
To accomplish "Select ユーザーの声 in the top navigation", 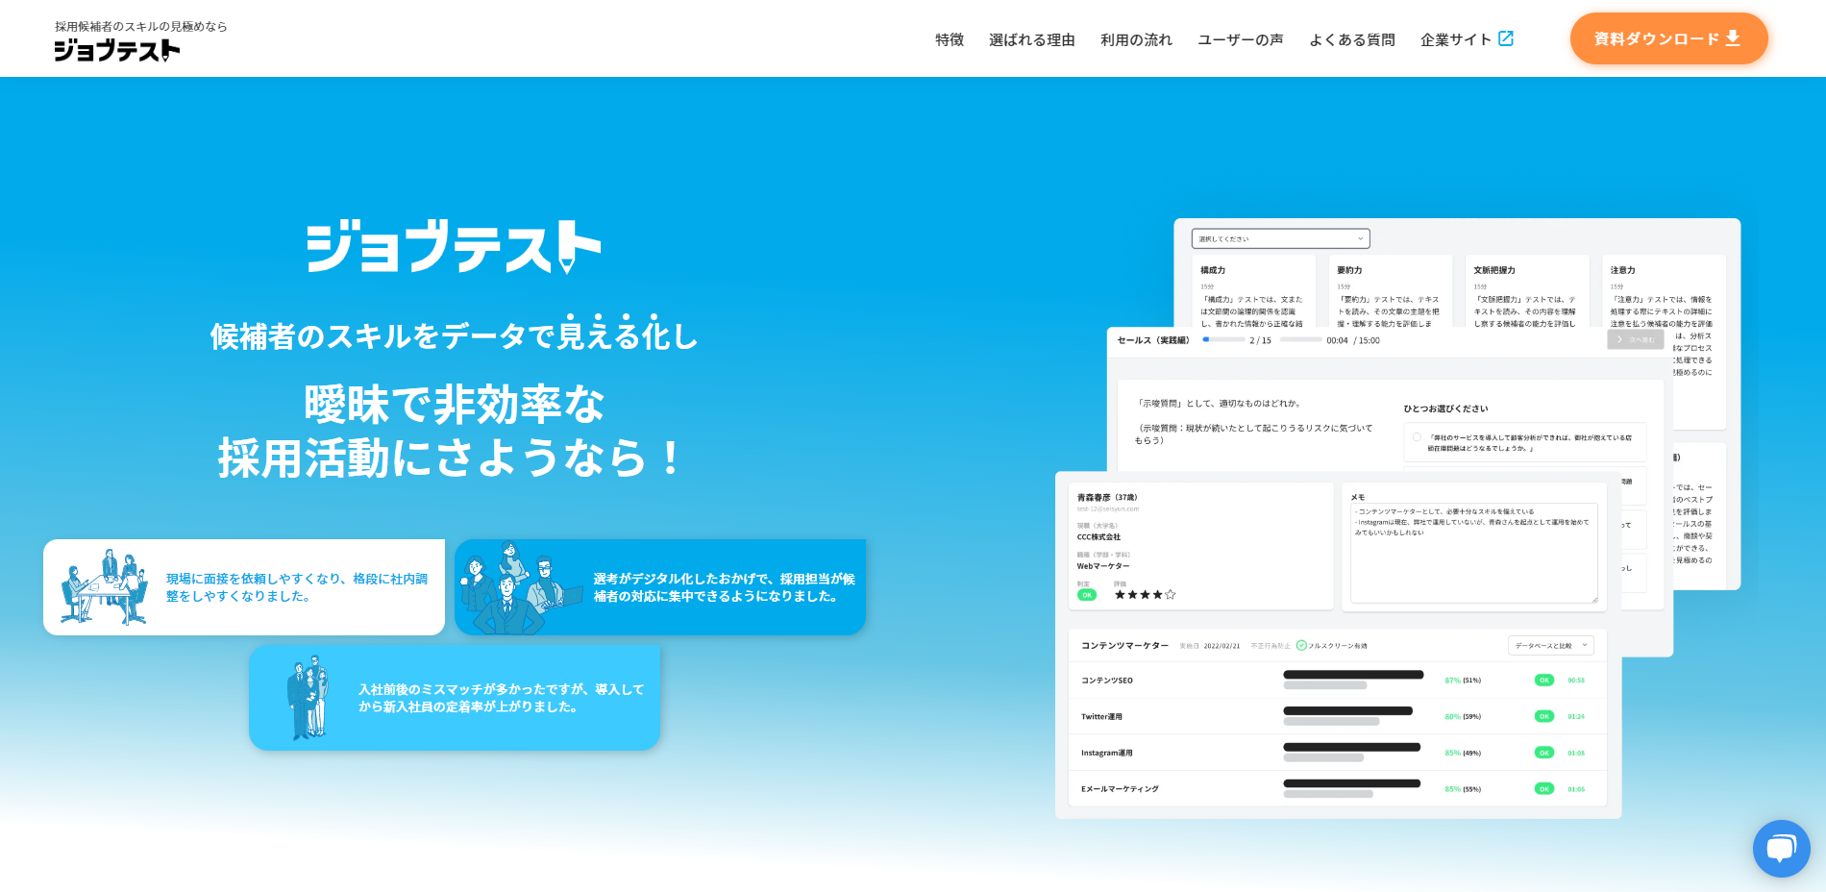I will [x=1240, y=39].
